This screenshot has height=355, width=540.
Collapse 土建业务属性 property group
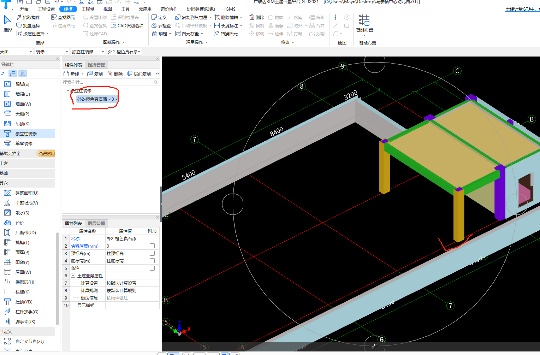click(73, 276)
